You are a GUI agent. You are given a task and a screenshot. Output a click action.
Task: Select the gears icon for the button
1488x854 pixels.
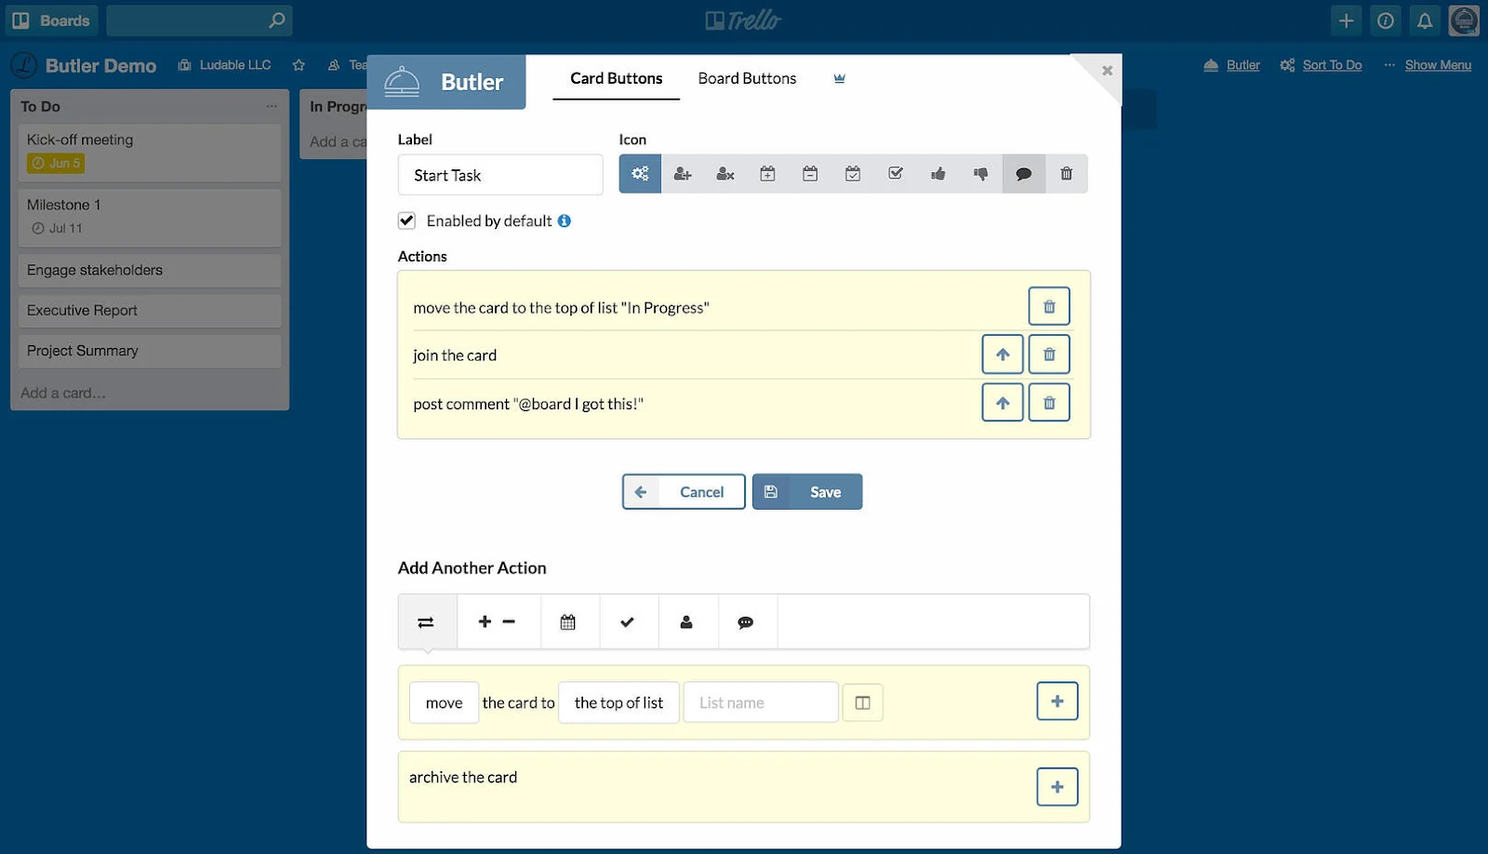[x=640, y=174]
